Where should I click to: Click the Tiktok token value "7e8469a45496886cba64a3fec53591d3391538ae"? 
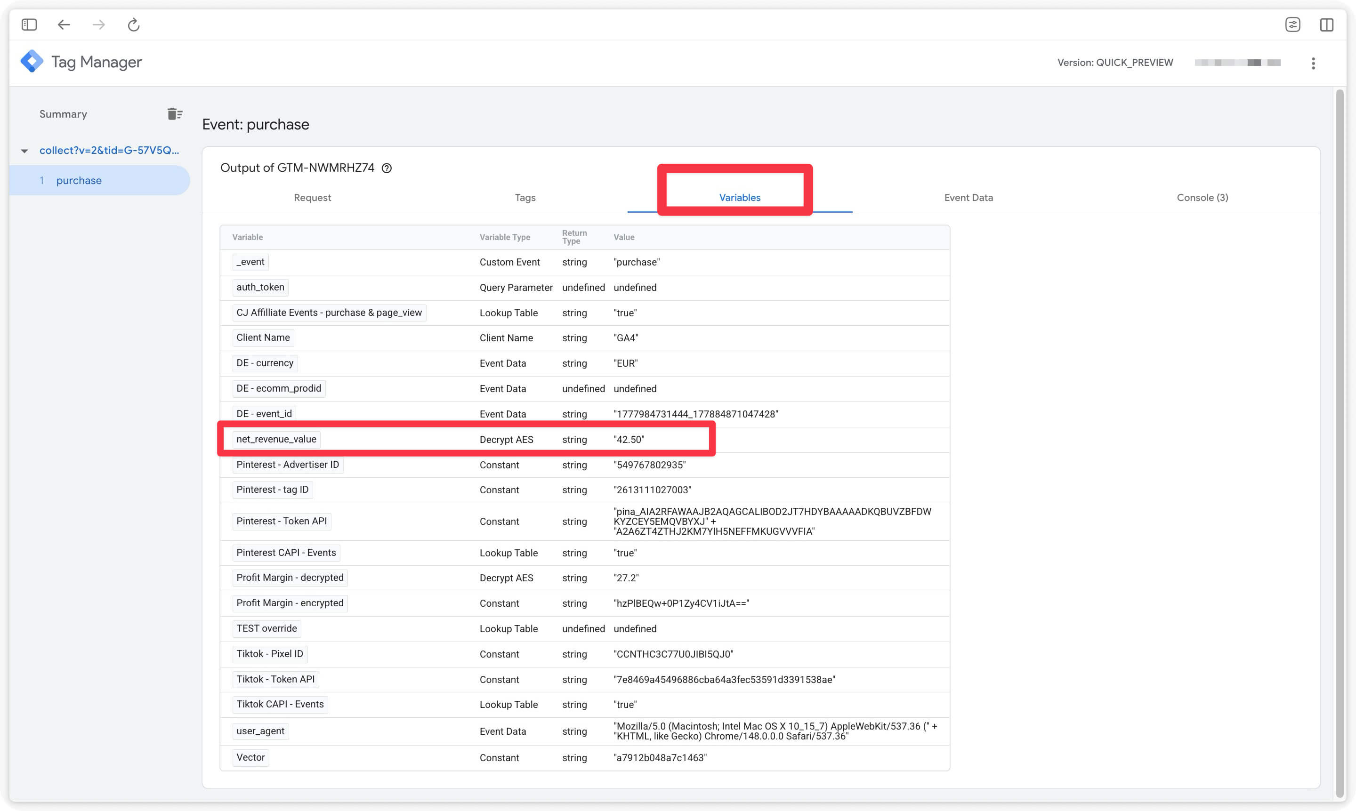coord(724,680)
